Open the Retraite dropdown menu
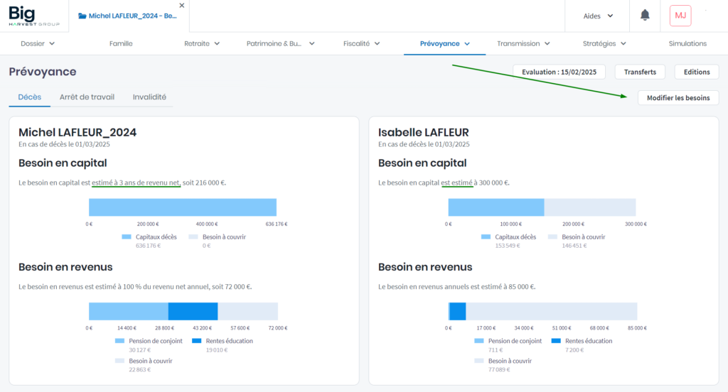Viewport: 728px width, 392px height. tap(202, 43)
